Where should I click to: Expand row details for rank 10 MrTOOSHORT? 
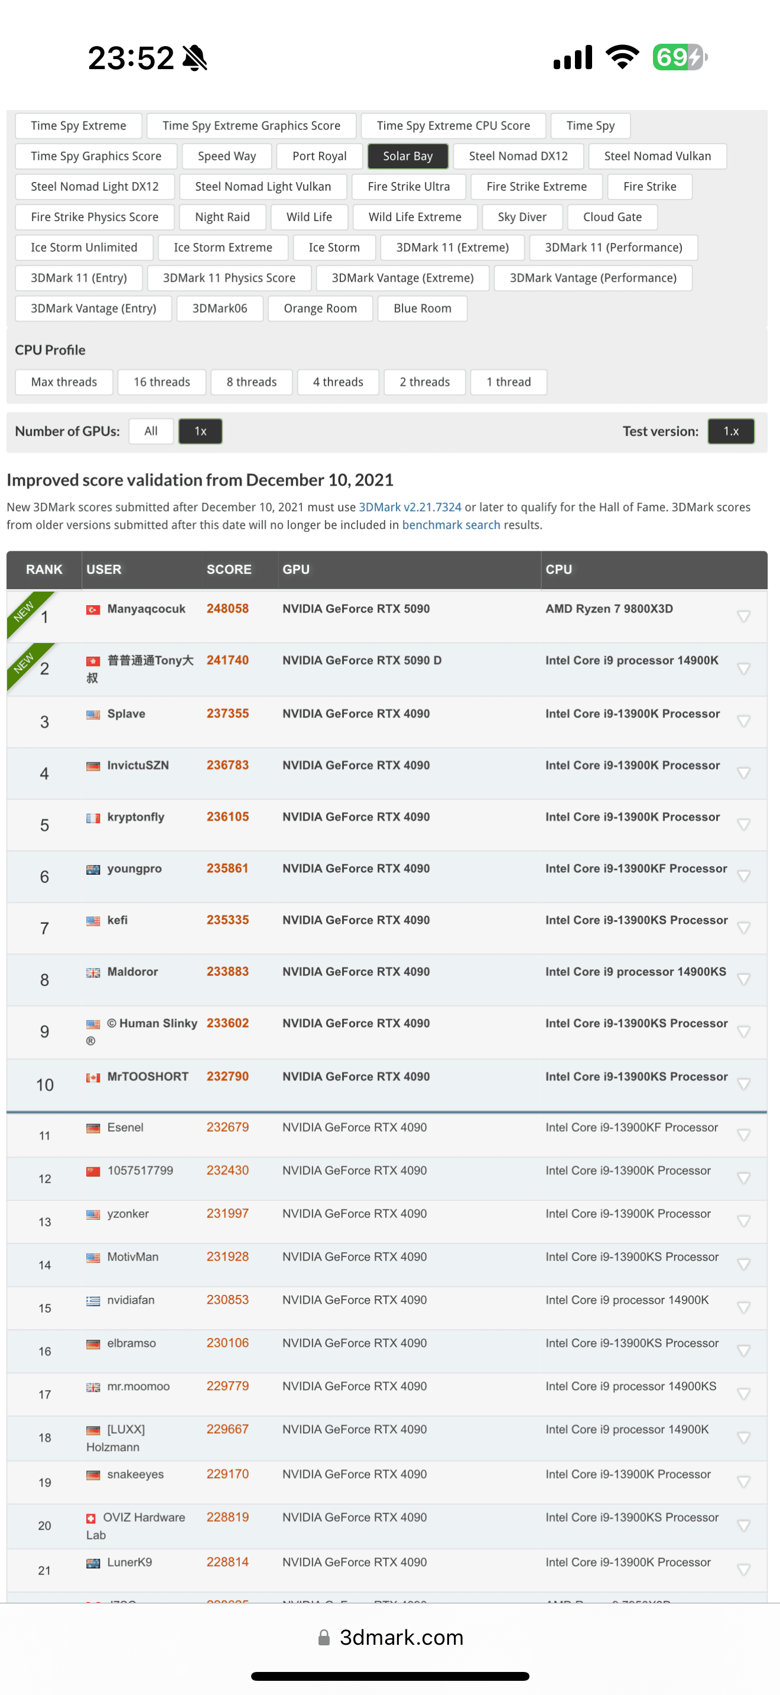(x=743, y=1084)
